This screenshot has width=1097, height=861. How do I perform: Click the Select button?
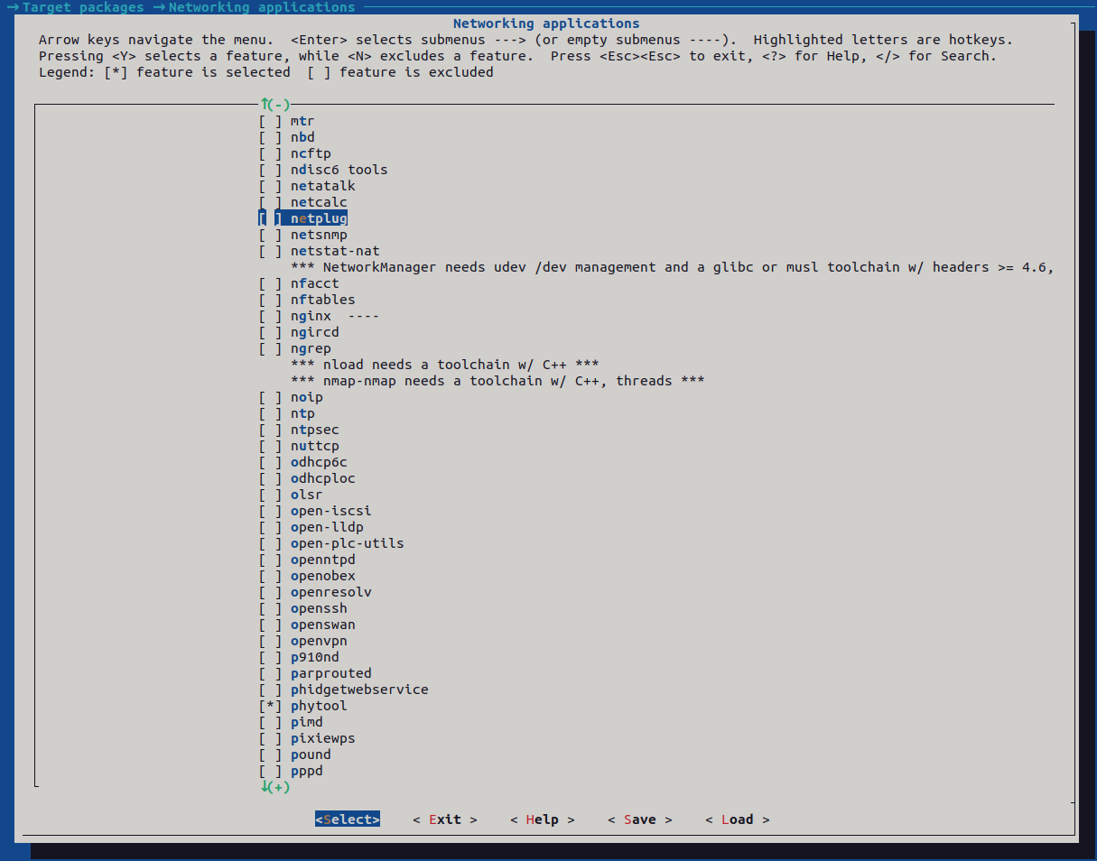[x=348, y=819]
